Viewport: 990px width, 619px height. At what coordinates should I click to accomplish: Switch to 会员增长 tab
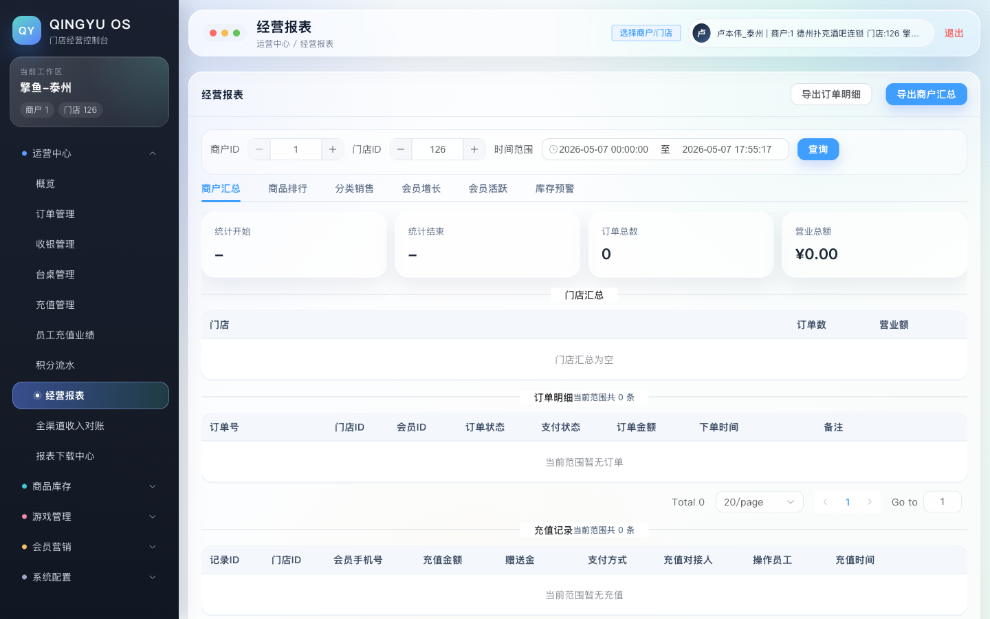(421, 188)
